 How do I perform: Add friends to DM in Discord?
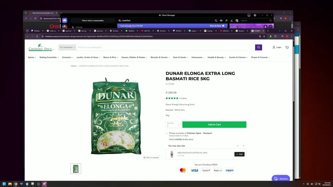[x=232, y=21]
